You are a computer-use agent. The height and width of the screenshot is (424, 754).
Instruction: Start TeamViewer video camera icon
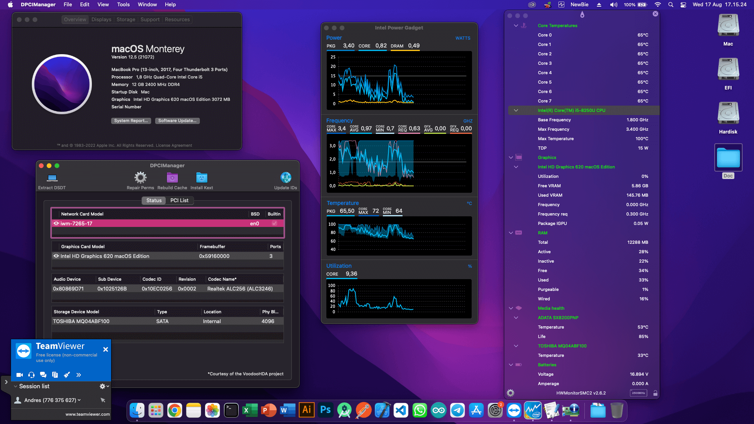[20, 375]
